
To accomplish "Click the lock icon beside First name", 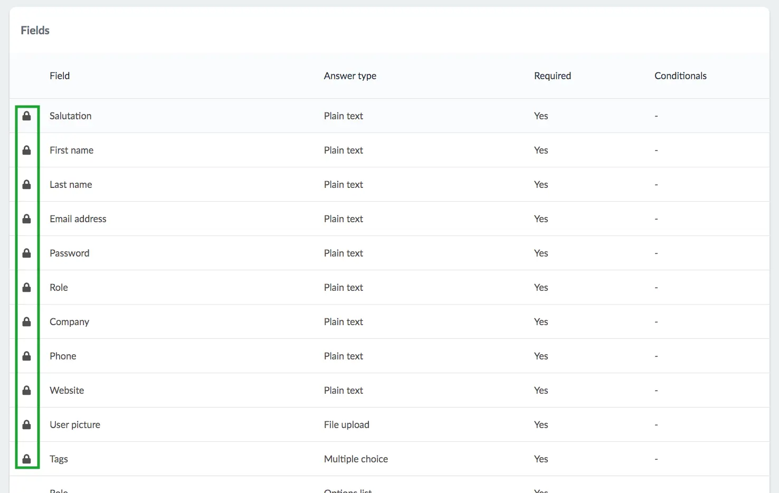I will tap(26, 150).
